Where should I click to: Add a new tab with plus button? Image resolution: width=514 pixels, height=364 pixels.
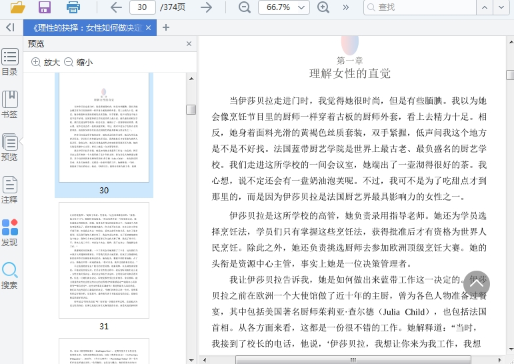tap(166, 27)
